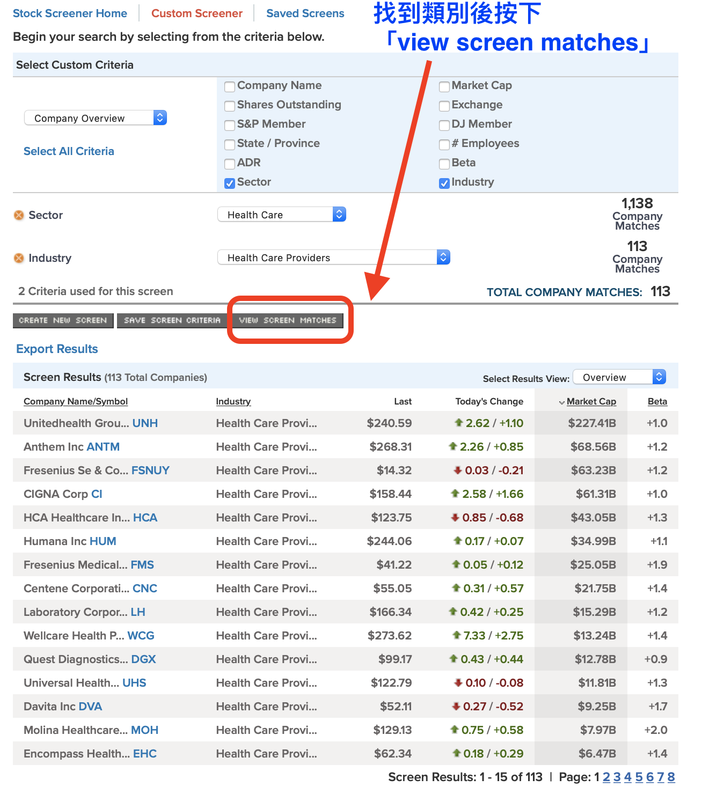Switch to the Custom Screener tab

point(197,13)
